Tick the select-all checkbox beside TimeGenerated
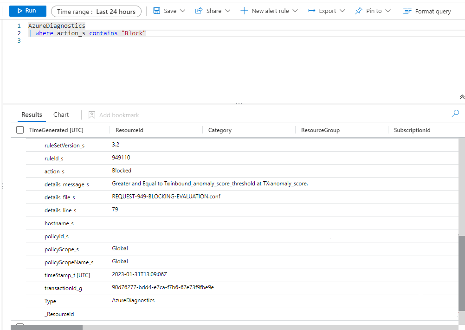465x330 pixels. 20,130
